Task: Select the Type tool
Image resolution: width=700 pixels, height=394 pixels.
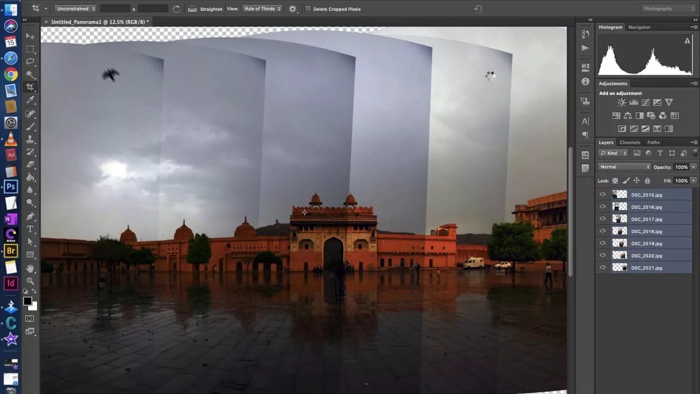Action: click(x=30, y=229)
